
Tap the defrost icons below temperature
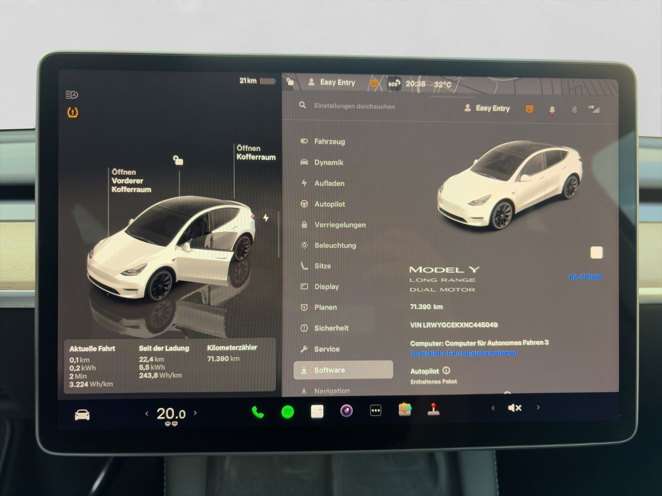(x=171, y=424)
